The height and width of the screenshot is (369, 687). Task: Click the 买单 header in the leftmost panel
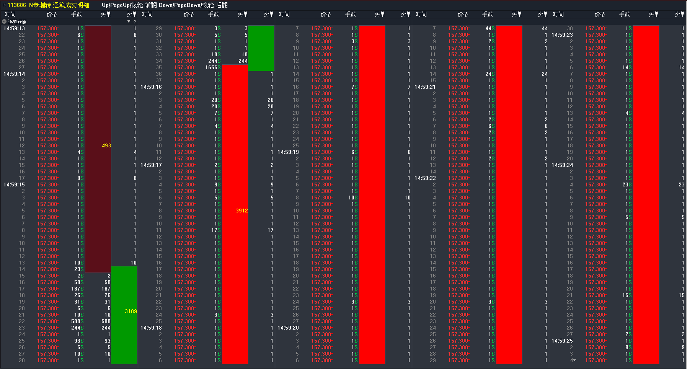[106, 14]
